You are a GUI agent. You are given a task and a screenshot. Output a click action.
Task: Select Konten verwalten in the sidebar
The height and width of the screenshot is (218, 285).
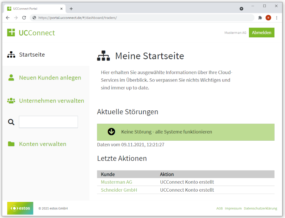tap(42, 144)
